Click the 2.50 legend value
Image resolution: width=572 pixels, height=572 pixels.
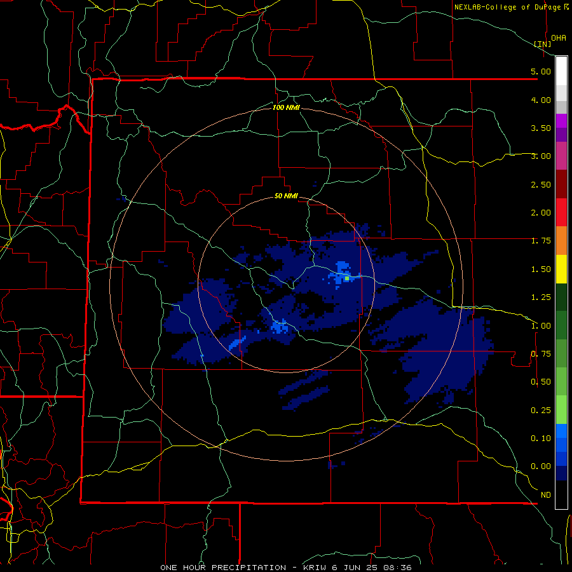coord(541,184)
